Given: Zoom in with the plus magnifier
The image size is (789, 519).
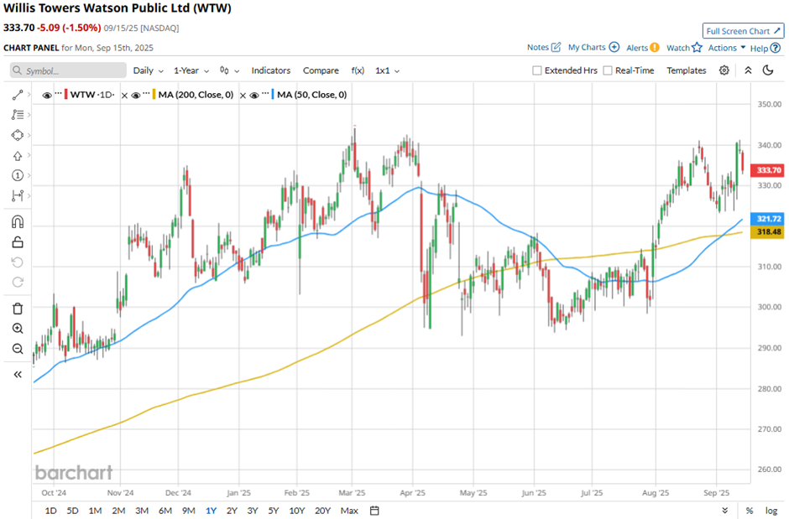Looking at the screenshot, I should click(18, 329).
